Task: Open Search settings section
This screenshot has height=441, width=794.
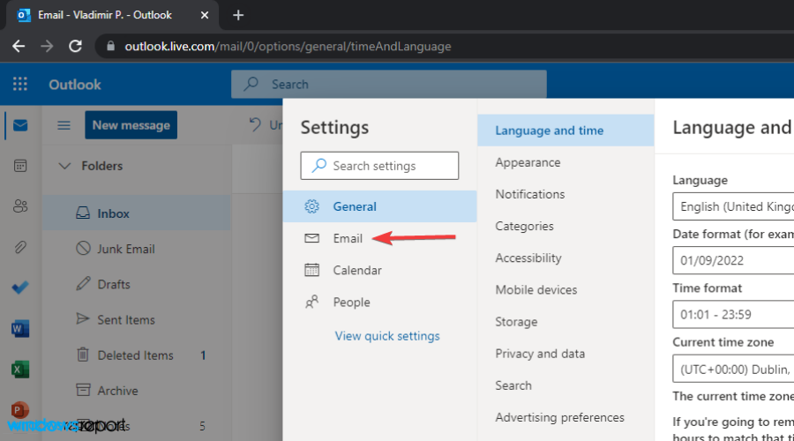Action: [566, 385]
